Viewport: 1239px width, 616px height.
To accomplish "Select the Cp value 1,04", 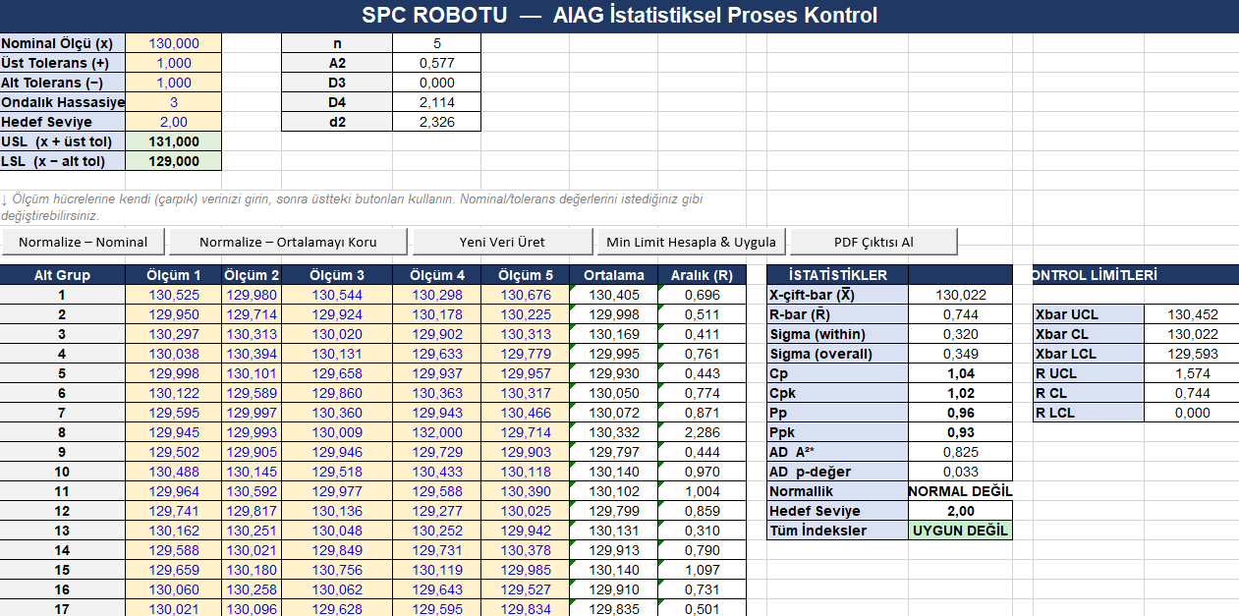I will (960, 373).
